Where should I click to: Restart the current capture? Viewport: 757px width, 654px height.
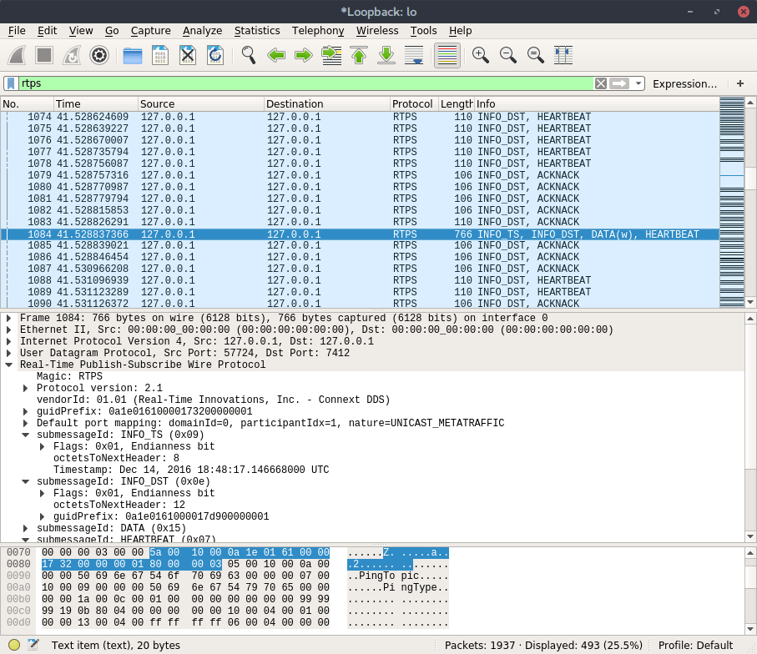click(72, 55)
